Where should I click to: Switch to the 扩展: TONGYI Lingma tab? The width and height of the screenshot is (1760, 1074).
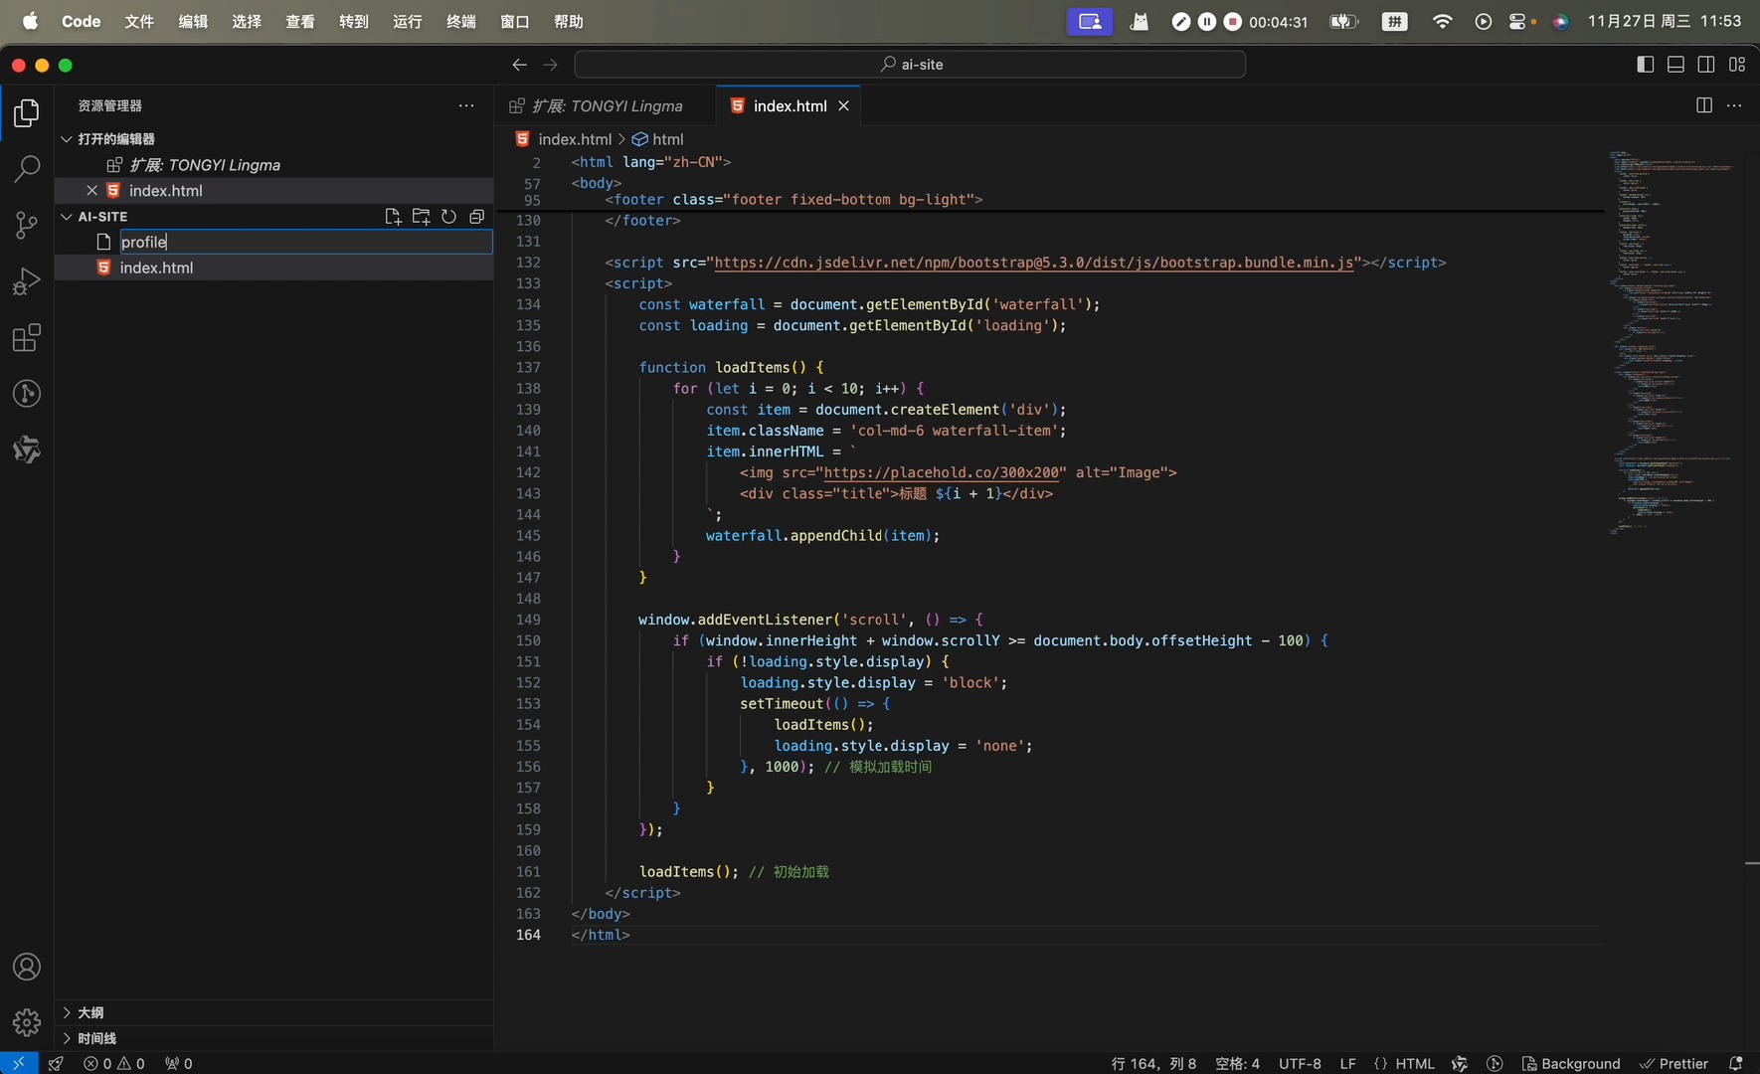click(609, 105)
